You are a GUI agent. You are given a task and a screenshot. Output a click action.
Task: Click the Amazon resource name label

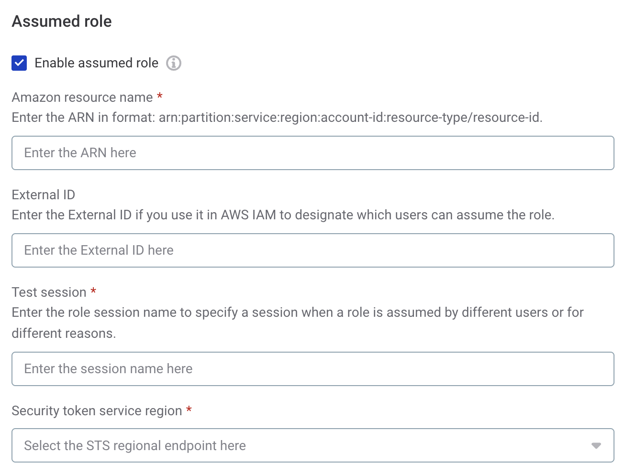[x=82, y=97]
